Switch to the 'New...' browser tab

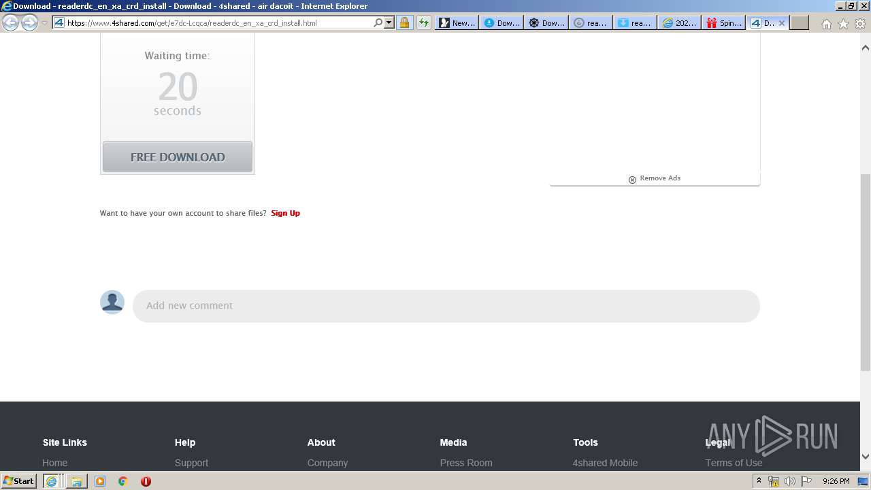click(457, 22)
